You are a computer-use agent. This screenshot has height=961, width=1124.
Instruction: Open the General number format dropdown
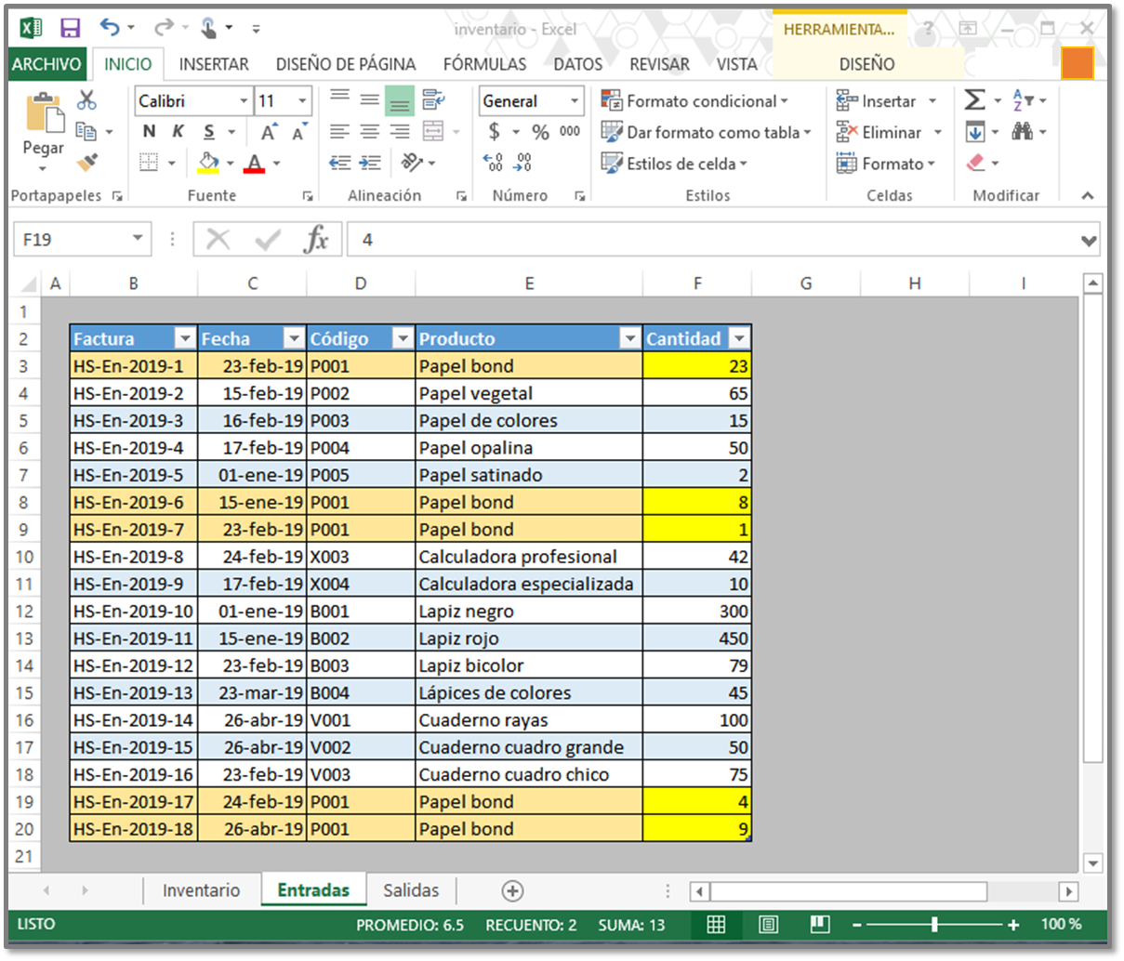pos(575,101)
